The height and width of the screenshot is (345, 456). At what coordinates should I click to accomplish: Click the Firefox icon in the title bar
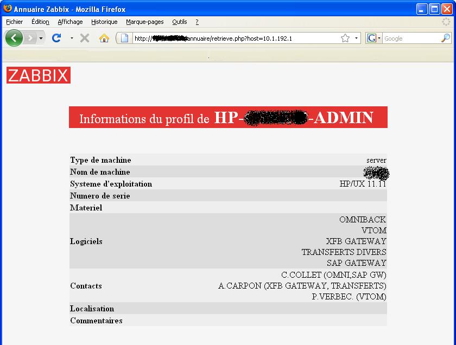(8, 9)
